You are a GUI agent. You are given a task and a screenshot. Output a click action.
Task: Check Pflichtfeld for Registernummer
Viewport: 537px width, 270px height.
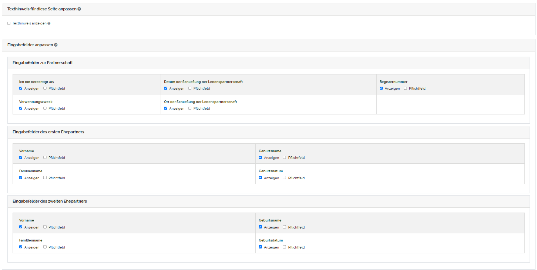tap(405, 88)
